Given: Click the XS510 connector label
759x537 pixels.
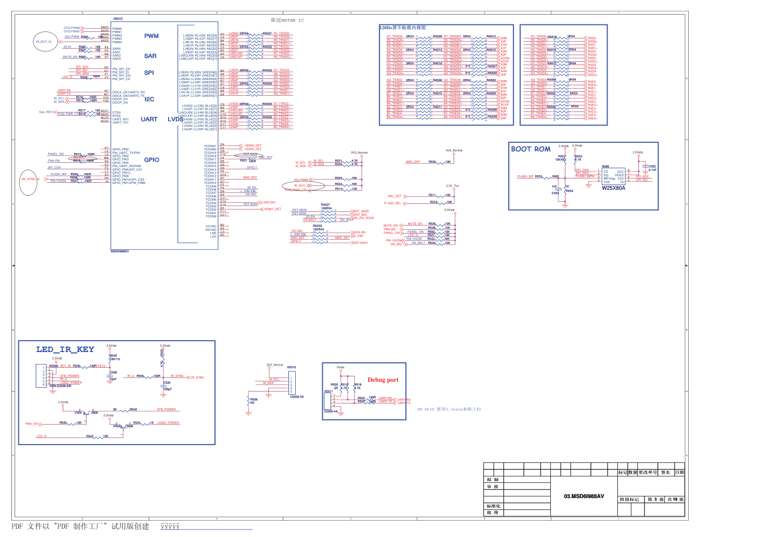Looking at the screenshot, I should [291, 367].
